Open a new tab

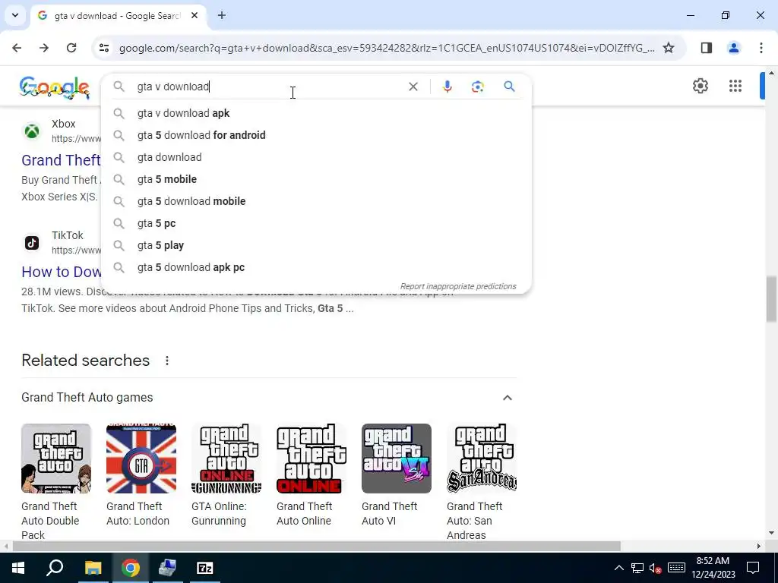click(x=222, y=15)
